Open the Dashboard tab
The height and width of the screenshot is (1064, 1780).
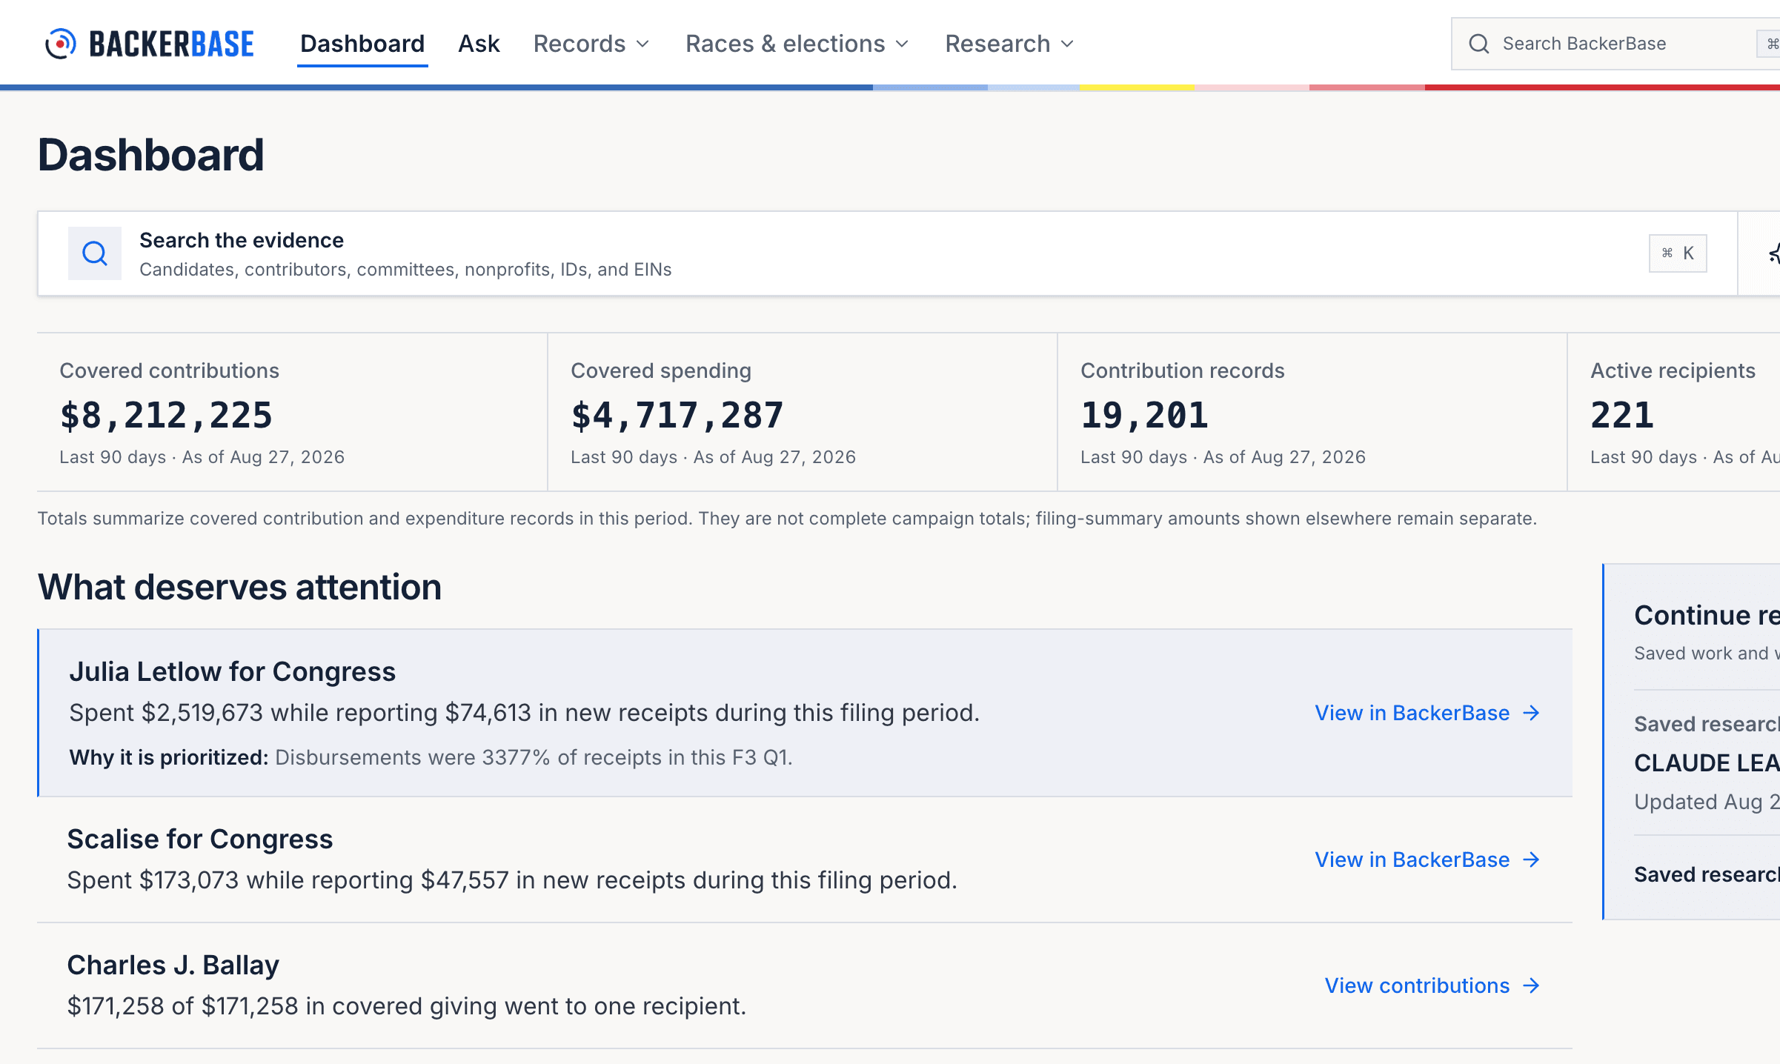tap(362, 44)
